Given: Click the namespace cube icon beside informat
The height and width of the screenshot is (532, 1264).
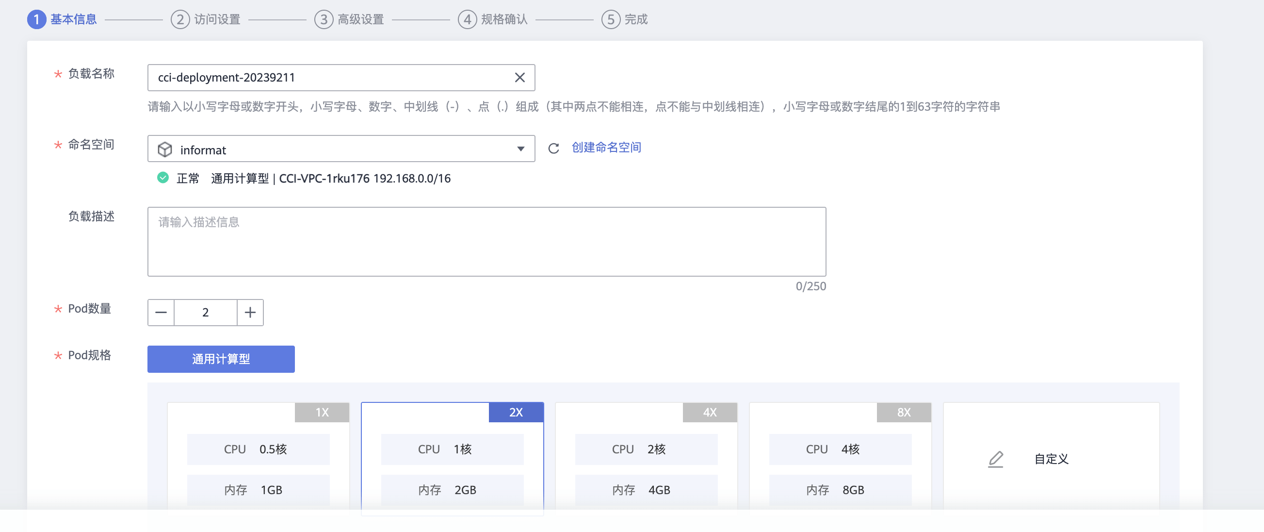Looking at the screenshot, I should (165, 149).
